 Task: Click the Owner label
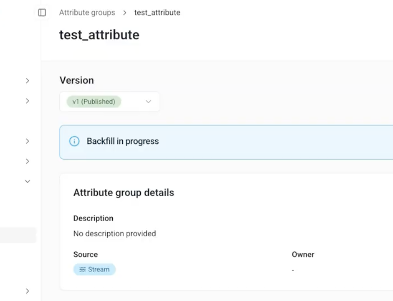point(303,255)
